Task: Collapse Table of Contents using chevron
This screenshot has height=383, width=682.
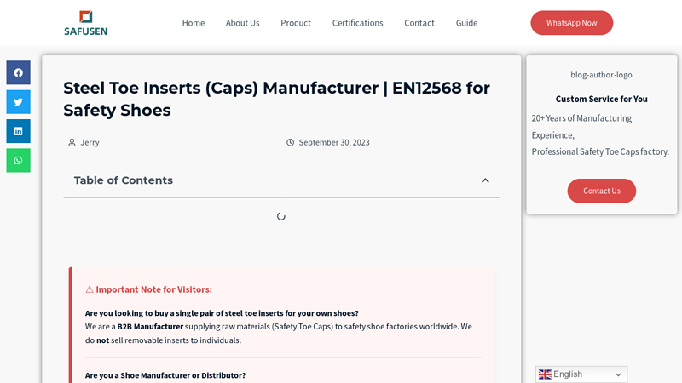Action: click(x=485, y=180)
